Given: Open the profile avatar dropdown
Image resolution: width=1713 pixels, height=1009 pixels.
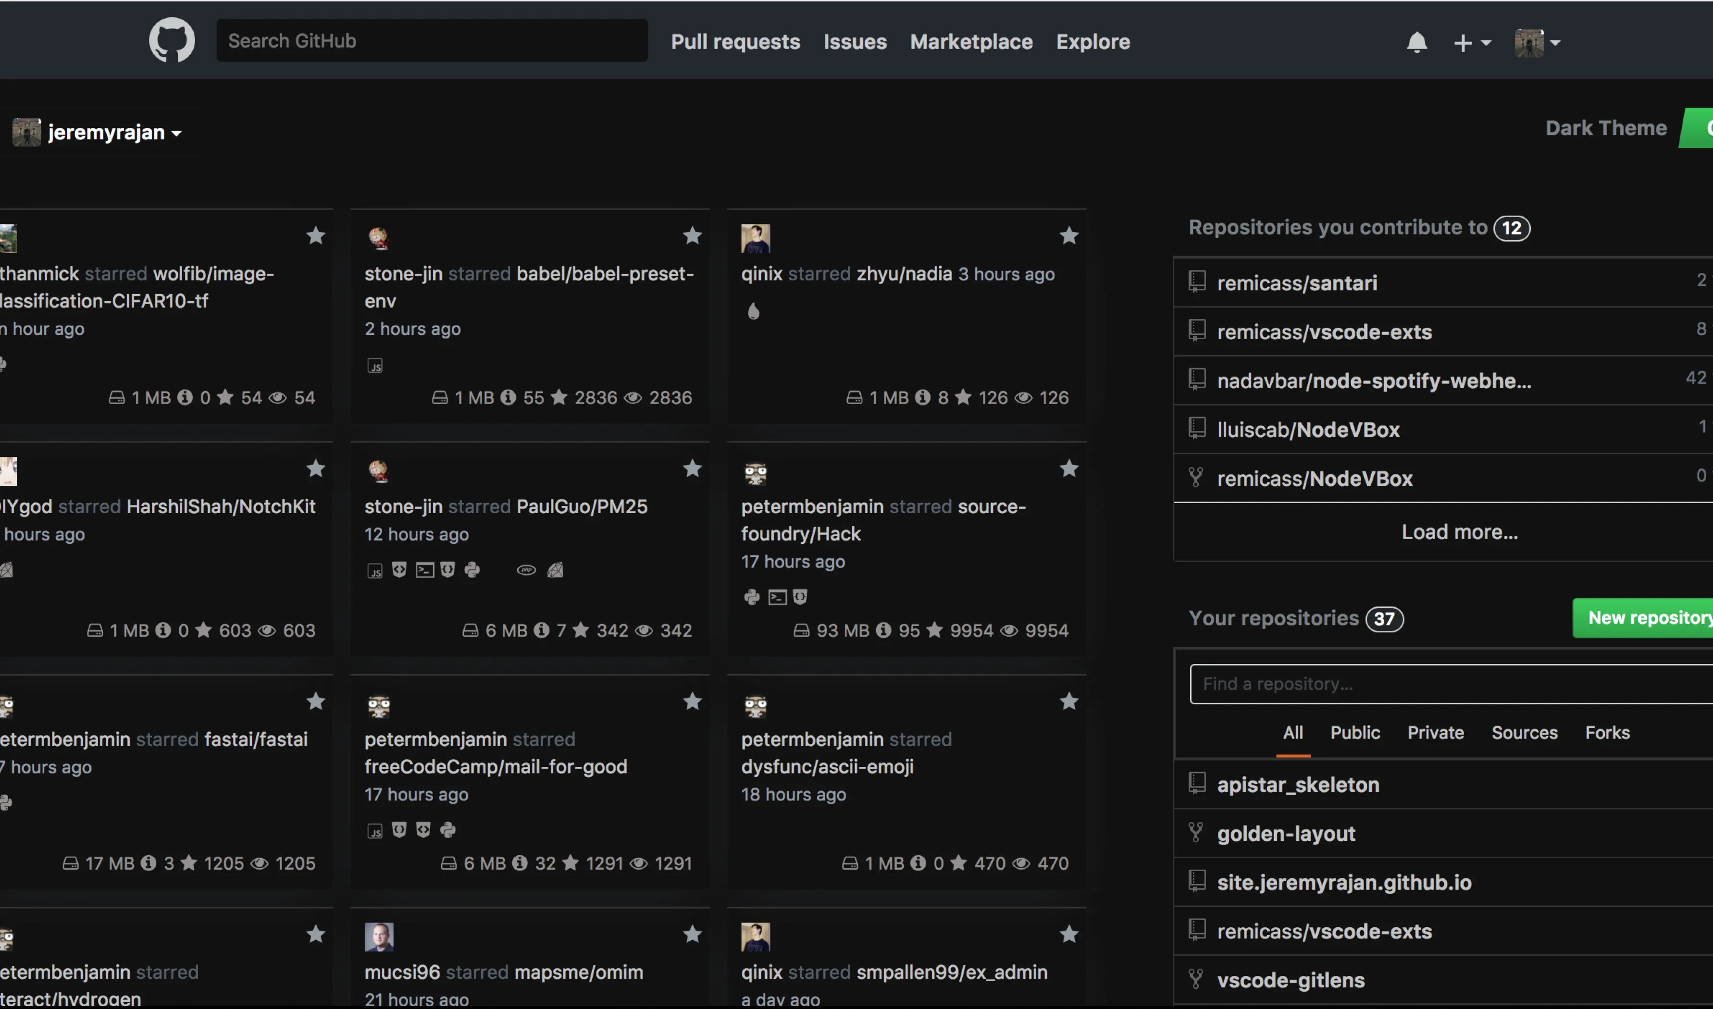Looking at the screenshot, I should point(1538,42).
